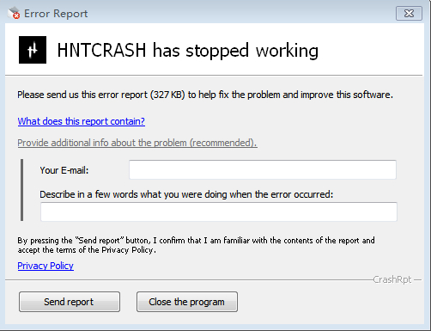Viewport: 431px width, 331px height.
Task: Click the 'Your E-mail:' label
Action: 64,170
